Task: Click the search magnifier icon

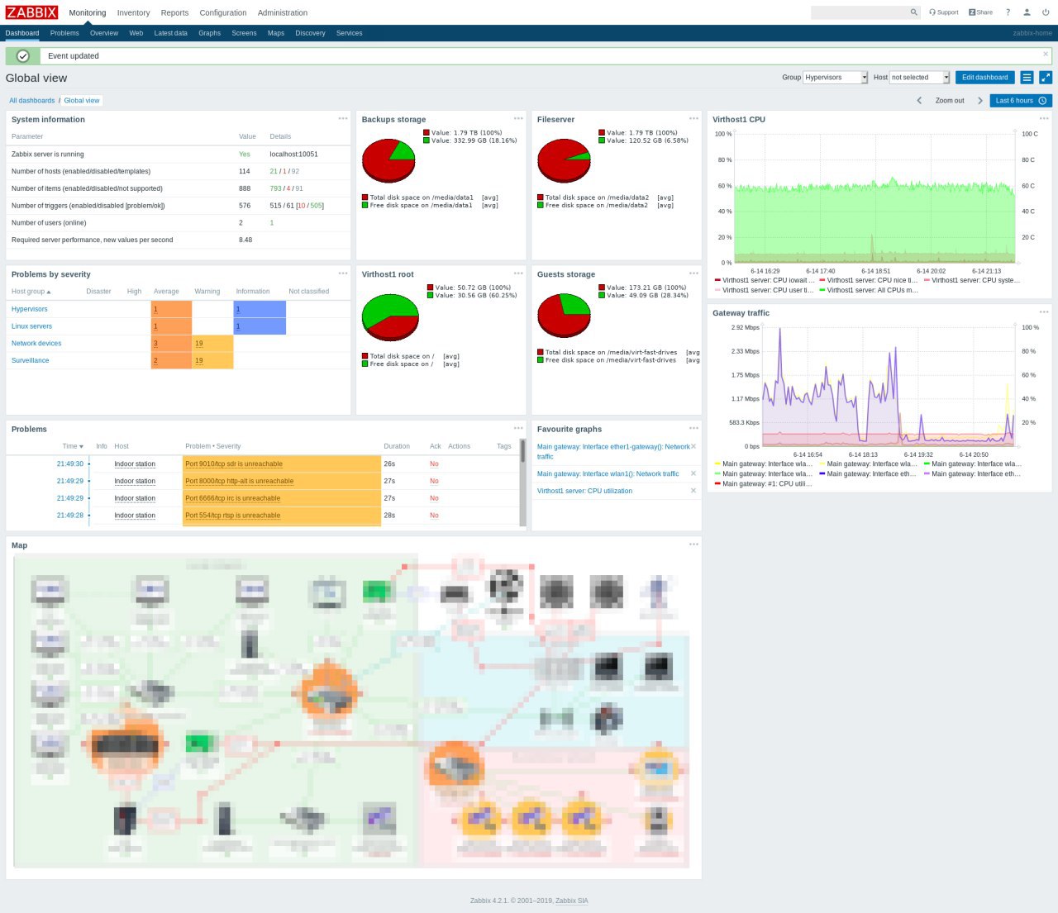Action: pos(913,12)
